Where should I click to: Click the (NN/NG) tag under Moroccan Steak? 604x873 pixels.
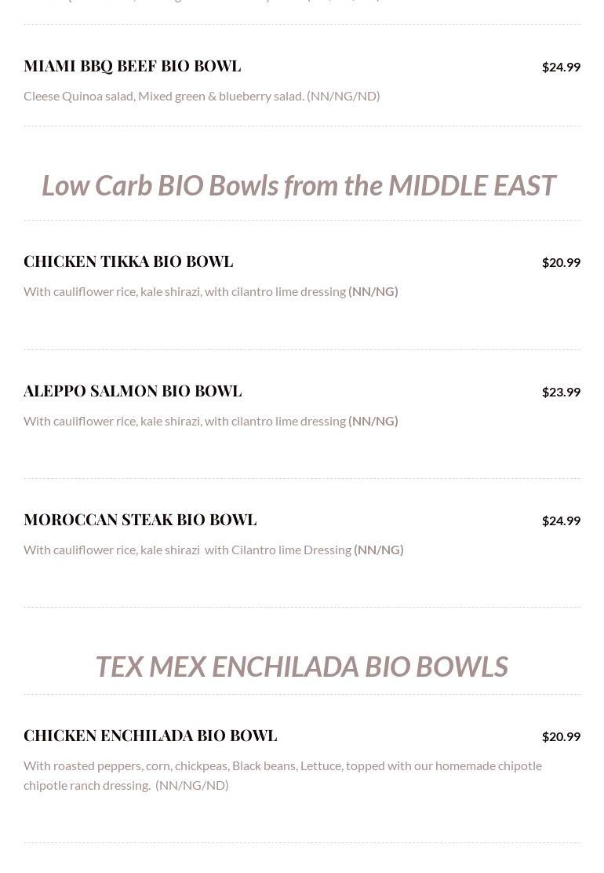point(379,550)
